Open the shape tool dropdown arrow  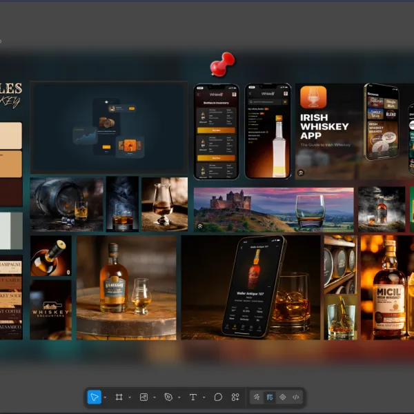tap(155, 397)
